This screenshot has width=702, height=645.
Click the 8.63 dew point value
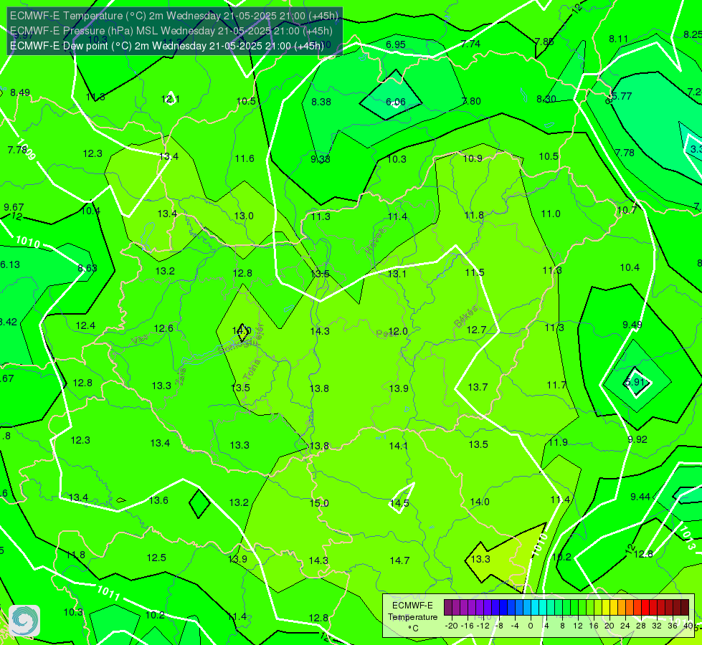tap(87, 268)
